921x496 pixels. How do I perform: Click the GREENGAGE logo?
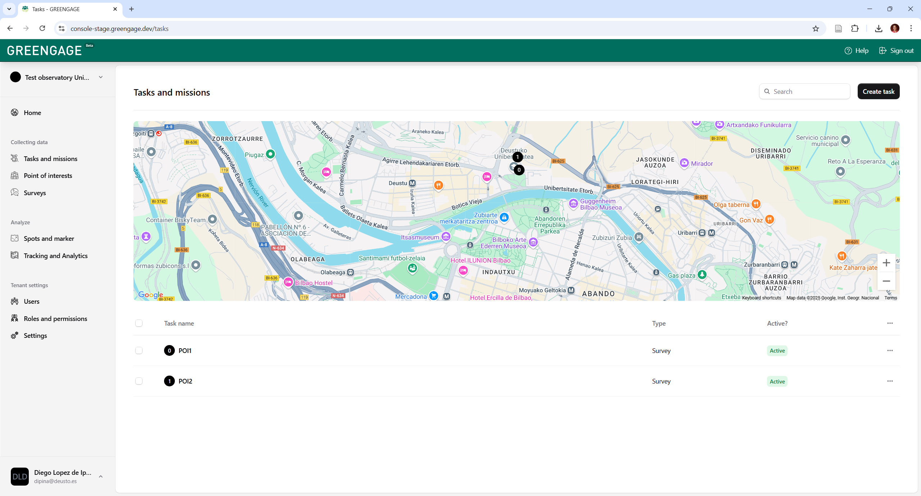[x=44, y=51]
